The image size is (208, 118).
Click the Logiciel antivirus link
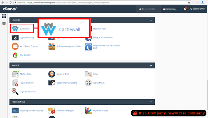28,91
